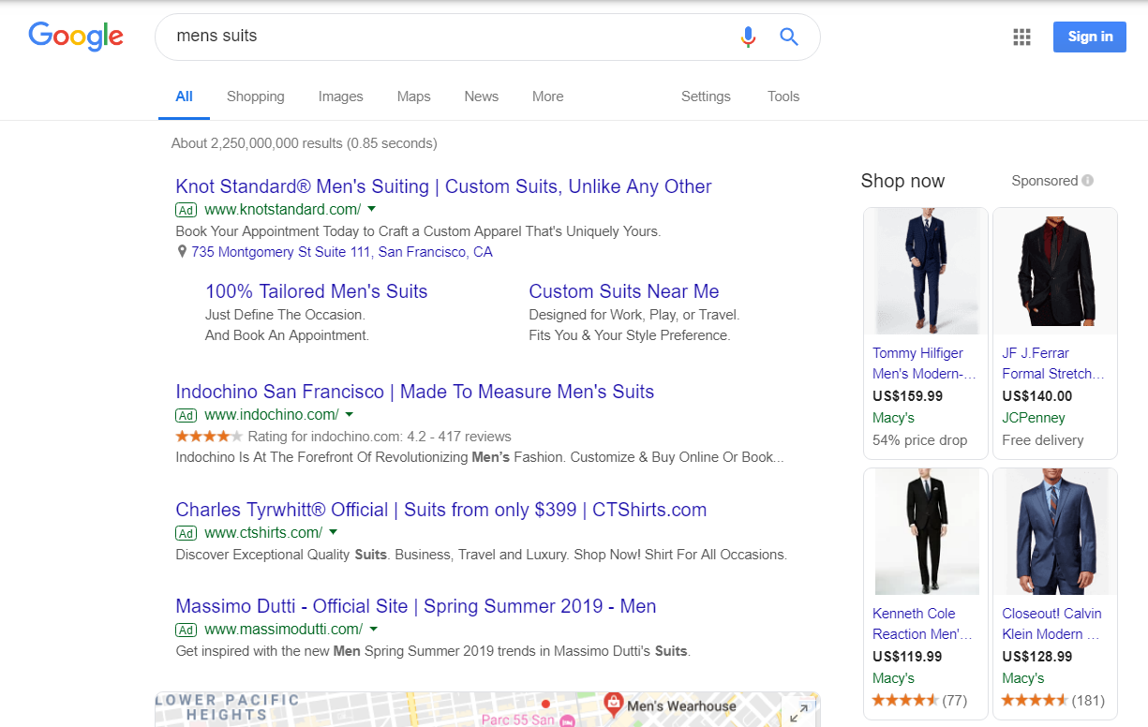Screen dimensions: 1148x727
Task: Switch to the Shopping tab
Action: pyautogui.click(x=256, y=96)
